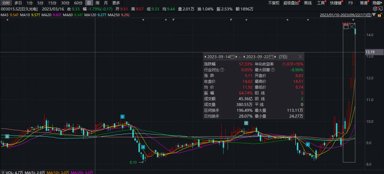This screenshot has height=174, width=384.
Task: Click square icon atop the range selection box
Action: coord(346,26)
